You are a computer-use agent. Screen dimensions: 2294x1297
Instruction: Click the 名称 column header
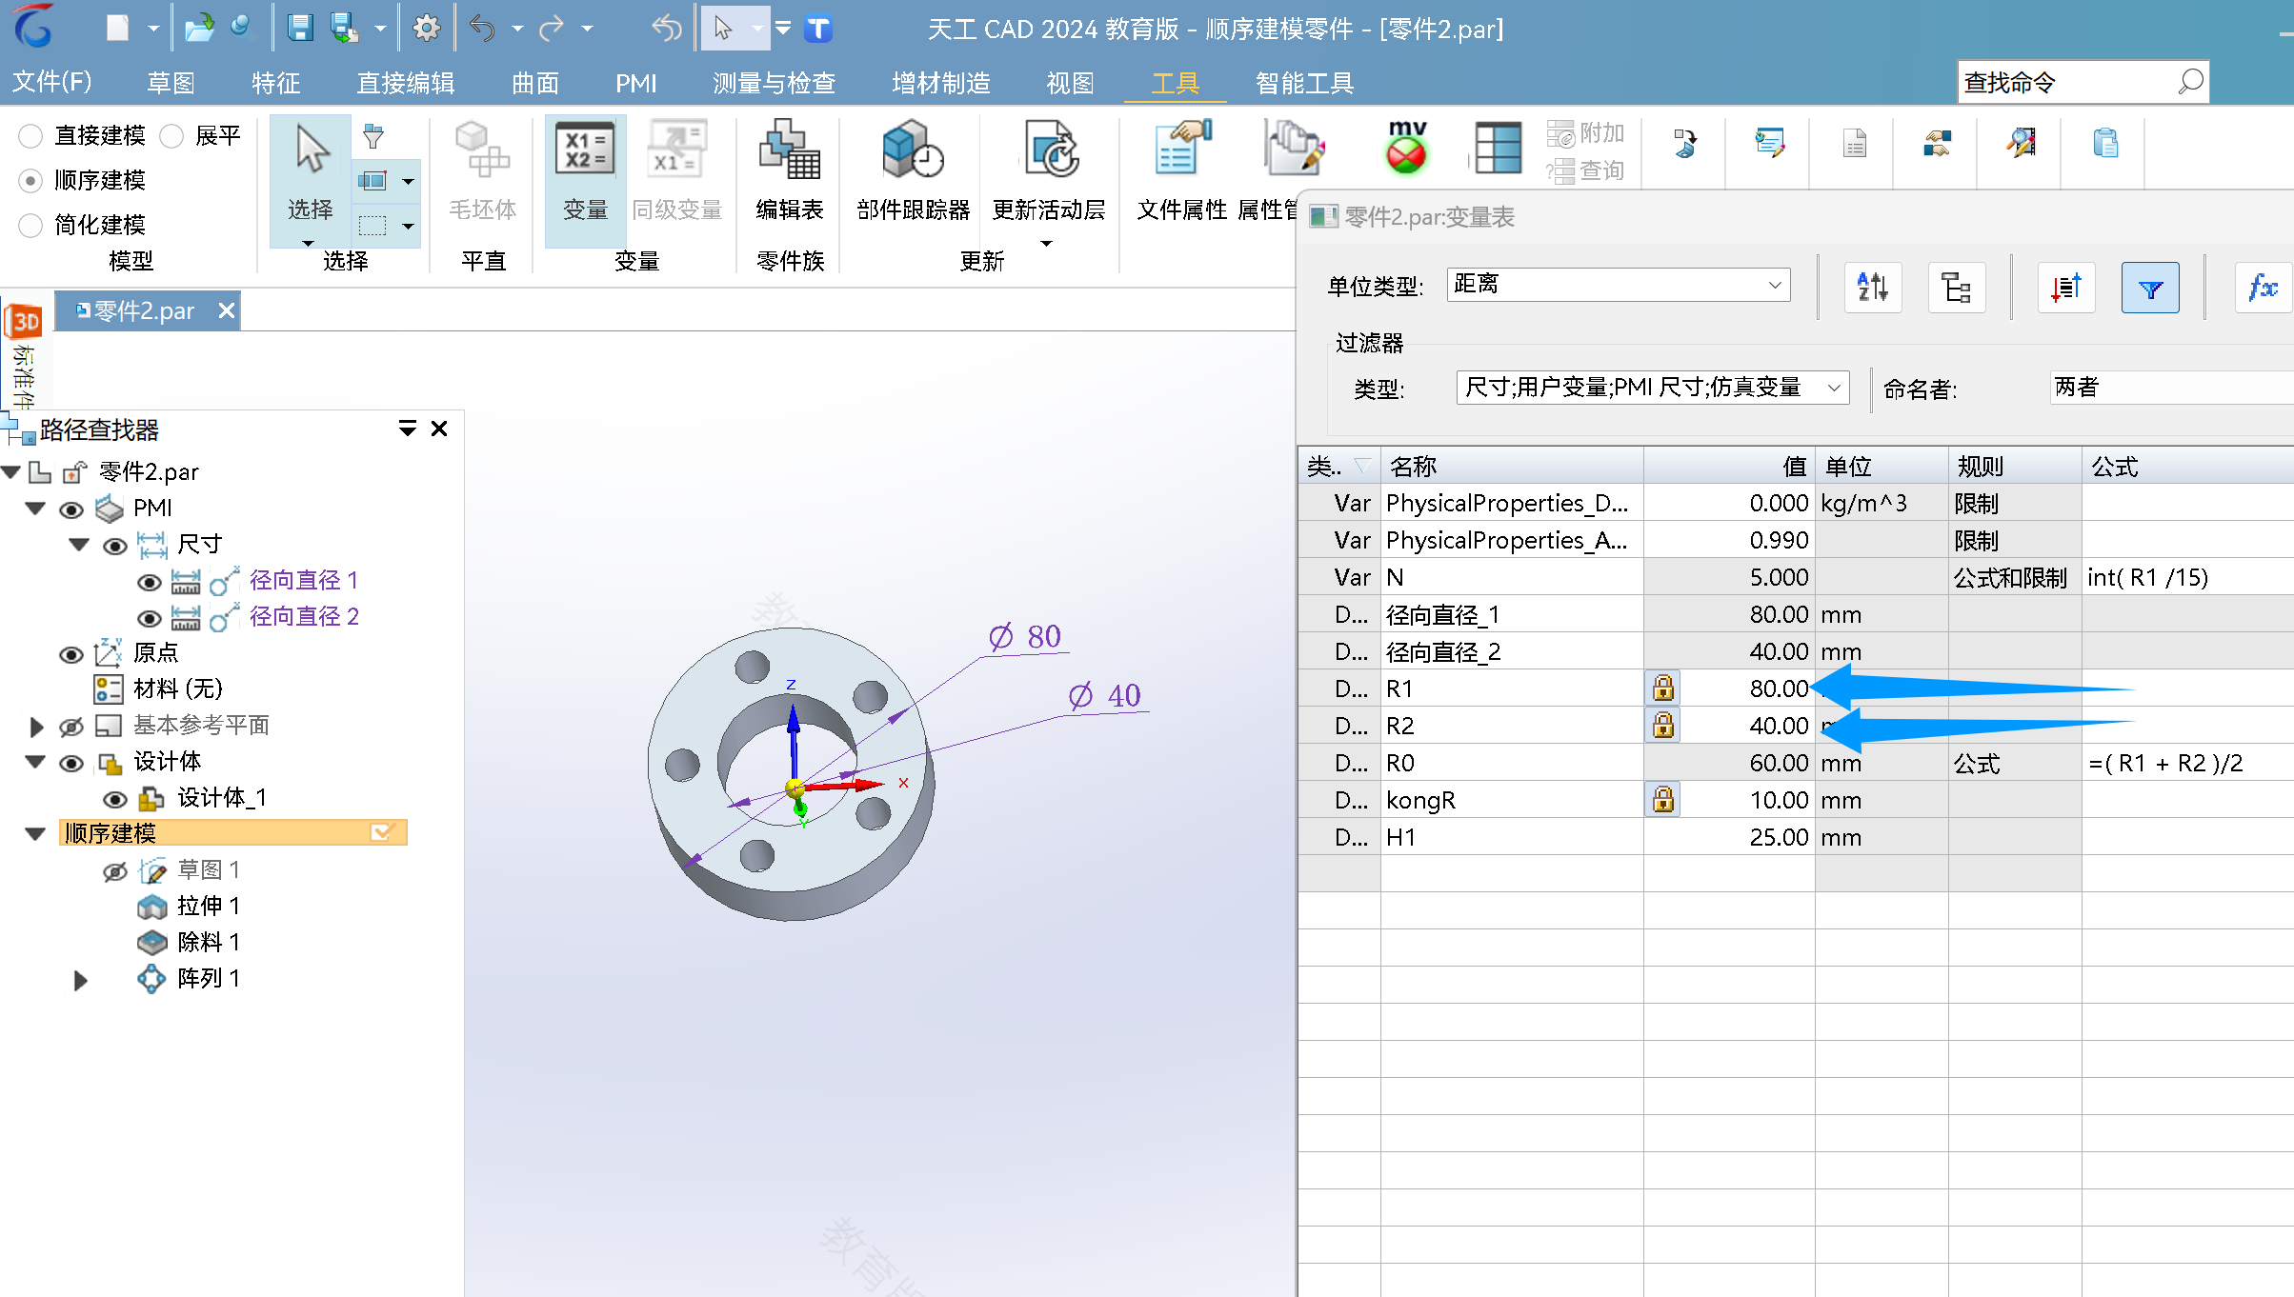[1512, 467]
